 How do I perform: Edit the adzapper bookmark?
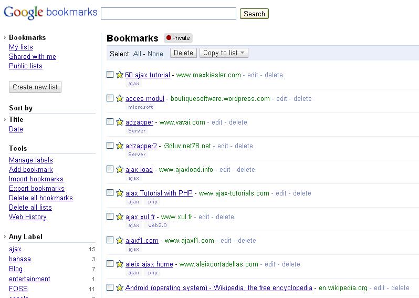pos(217,122)
